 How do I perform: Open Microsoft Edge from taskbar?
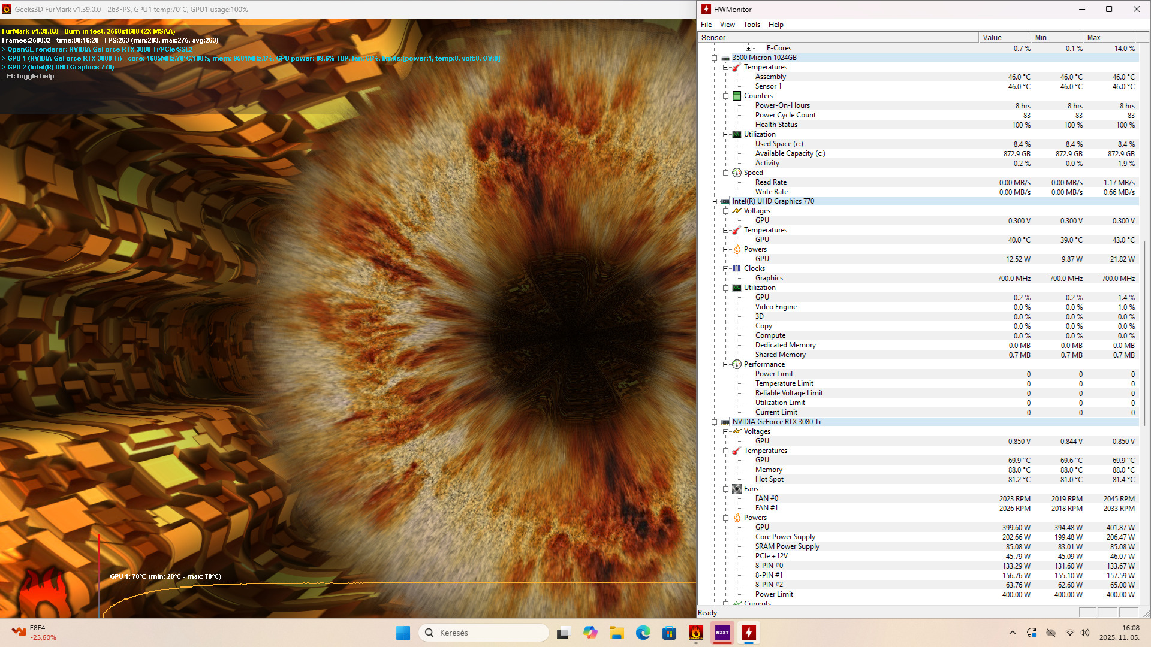coord(643,633)
